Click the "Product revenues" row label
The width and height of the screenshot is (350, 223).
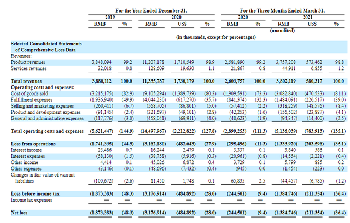point(28,62)
